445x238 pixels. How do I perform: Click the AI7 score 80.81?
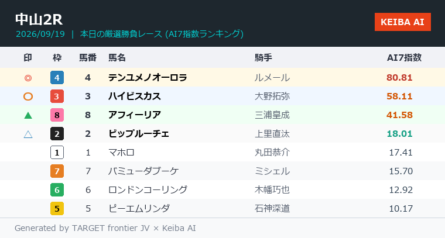[x=399, y=78]
